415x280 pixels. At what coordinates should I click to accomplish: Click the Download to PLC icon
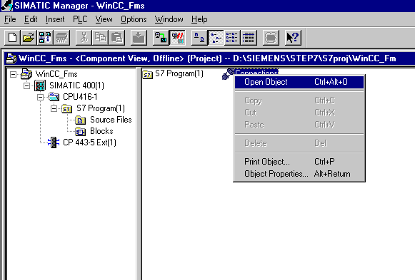point(139,38)
